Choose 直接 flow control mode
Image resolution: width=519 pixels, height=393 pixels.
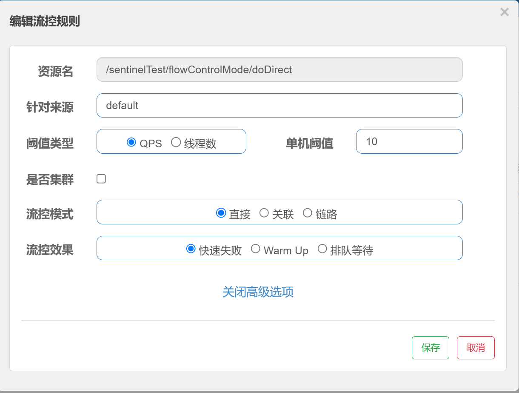221,213
